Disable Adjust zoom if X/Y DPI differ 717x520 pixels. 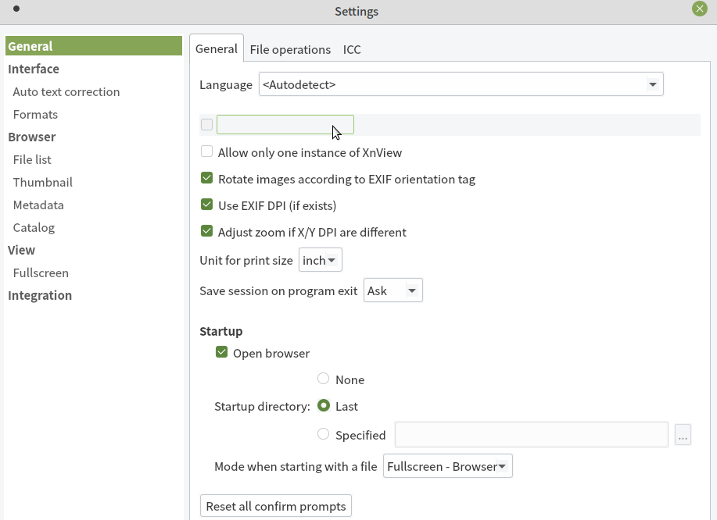pyautogui.click(x=207, y=232)
